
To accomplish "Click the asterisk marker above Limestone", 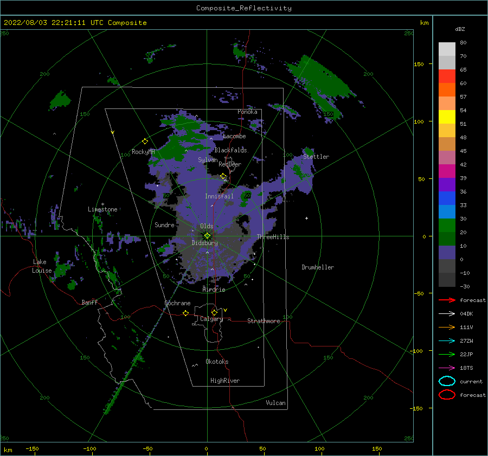I will 102,204.
